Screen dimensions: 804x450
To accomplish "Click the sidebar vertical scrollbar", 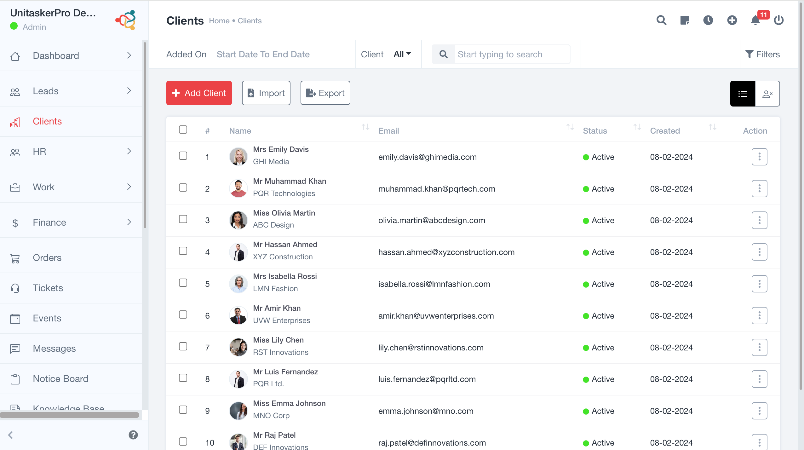I will coord(145,135).
